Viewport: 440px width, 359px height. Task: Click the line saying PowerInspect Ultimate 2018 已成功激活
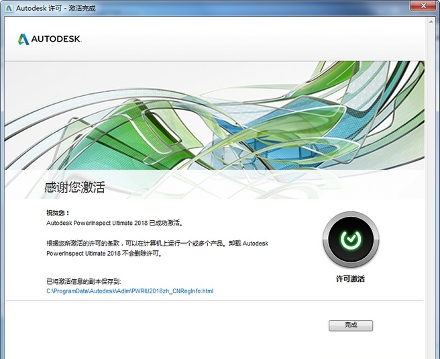tap(115, 223)
